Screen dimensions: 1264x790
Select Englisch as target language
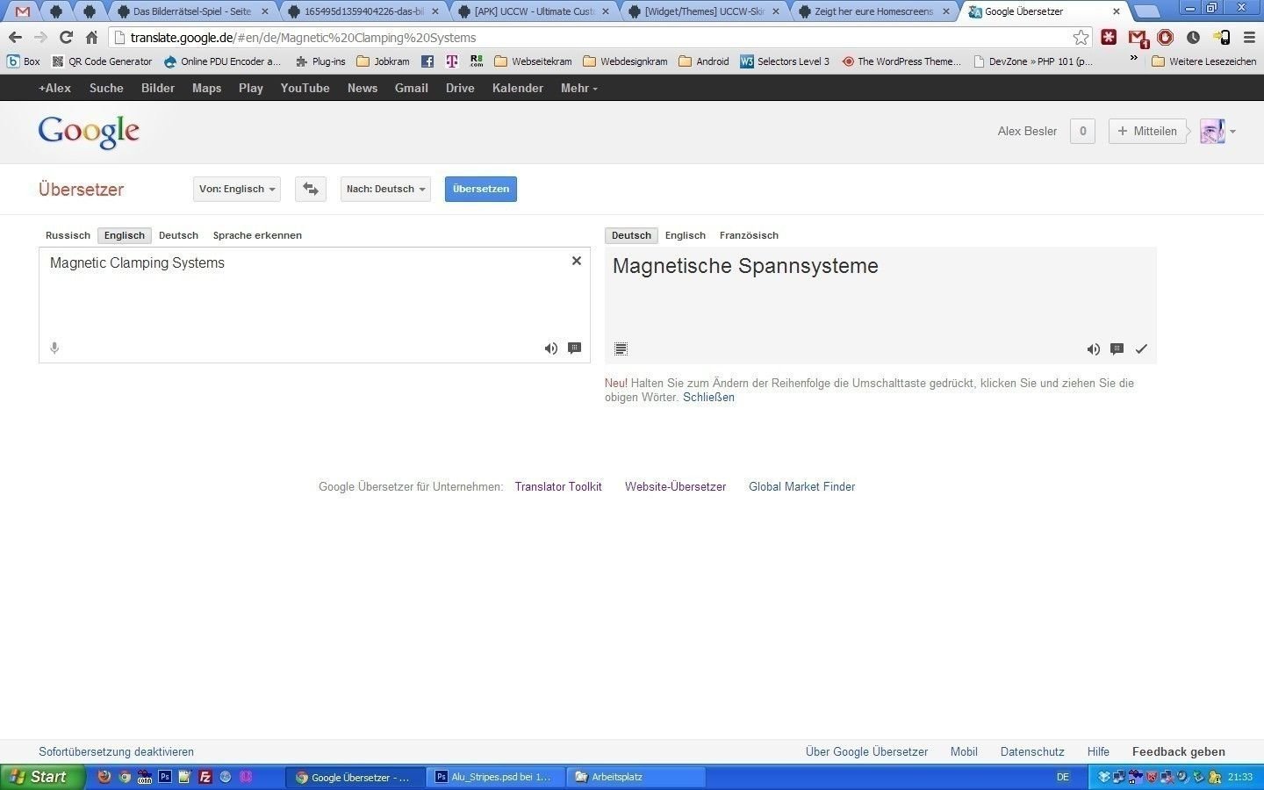point(686,235)
